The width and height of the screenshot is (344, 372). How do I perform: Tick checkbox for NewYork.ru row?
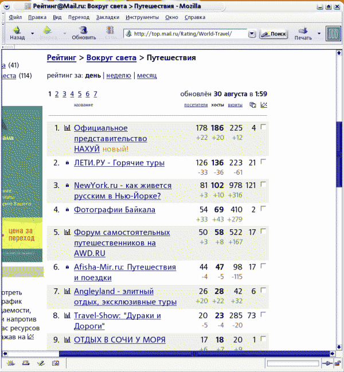point(263,185)
